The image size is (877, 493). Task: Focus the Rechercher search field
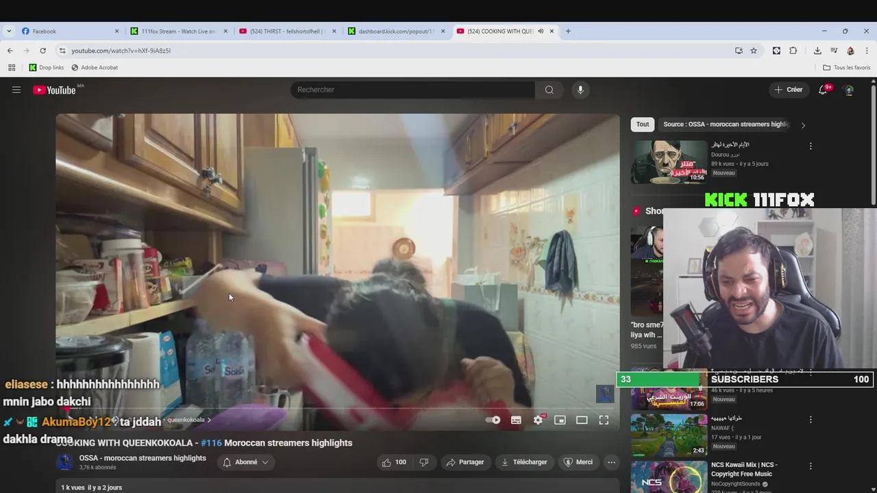412,90
